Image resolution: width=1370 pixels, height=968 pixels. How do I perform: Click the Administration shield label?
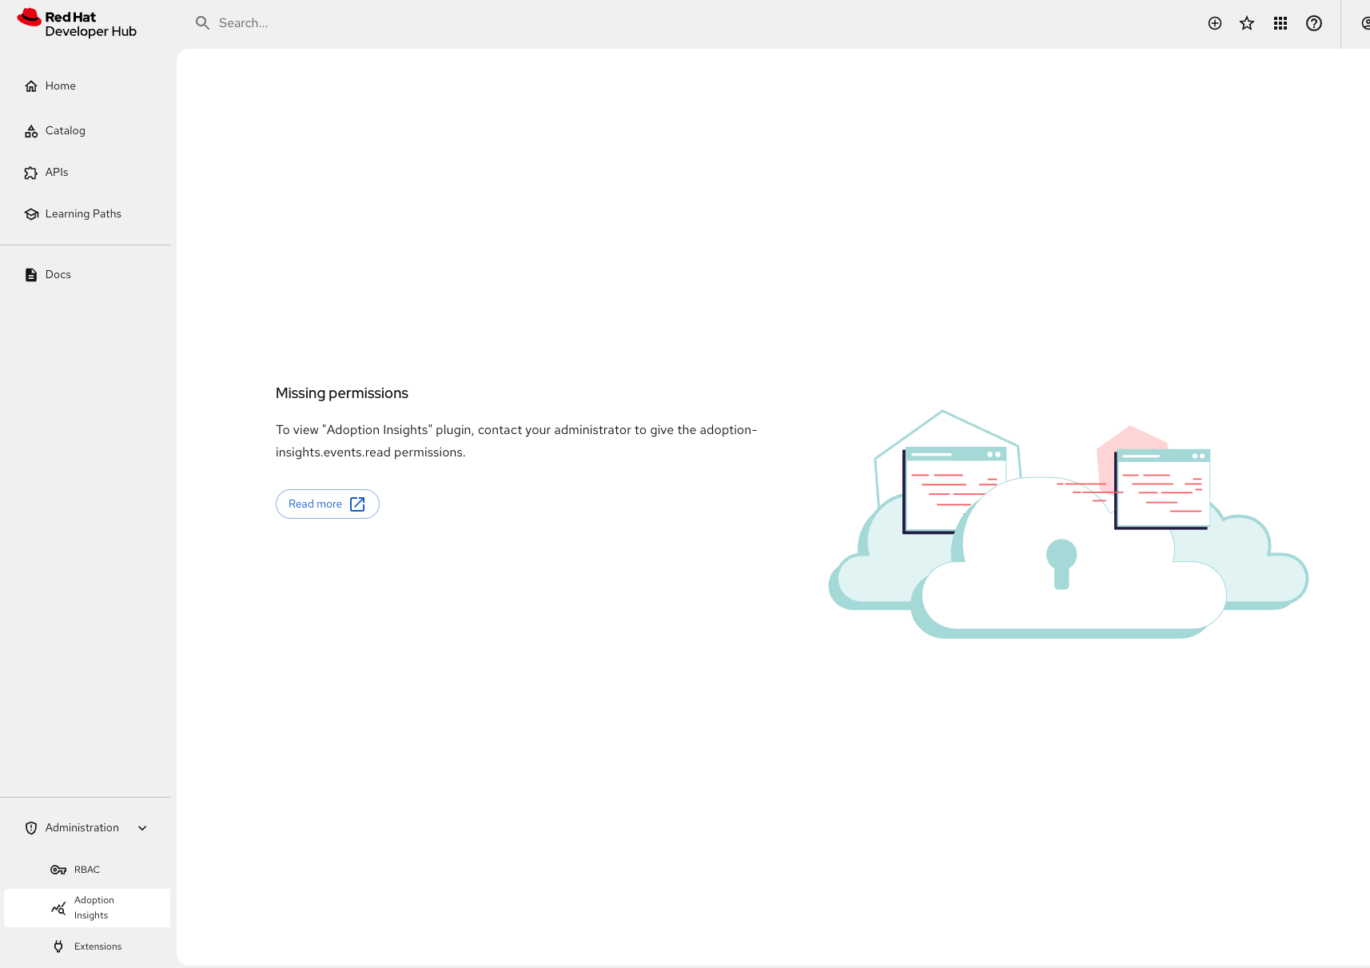coord(82,828)
